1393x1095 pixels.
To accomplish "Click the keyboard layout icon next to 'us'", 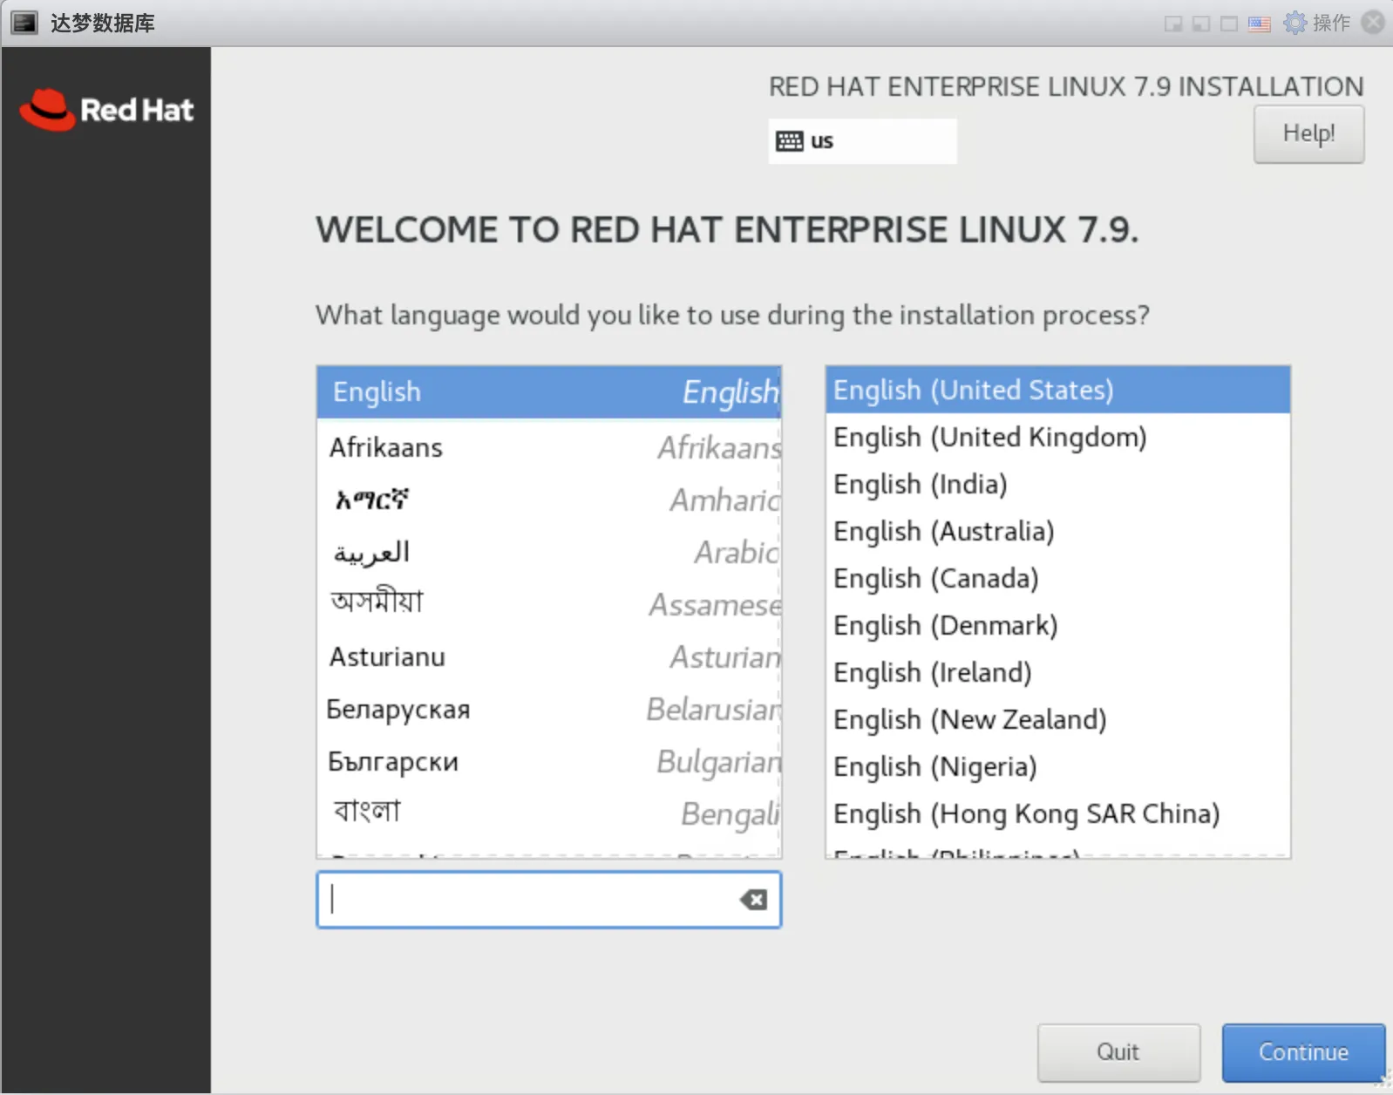I will pyautogui.click(x=789, y=141).
